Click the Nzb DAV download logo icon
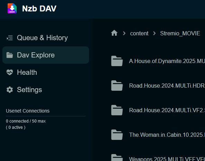 (x=12, y=8)
